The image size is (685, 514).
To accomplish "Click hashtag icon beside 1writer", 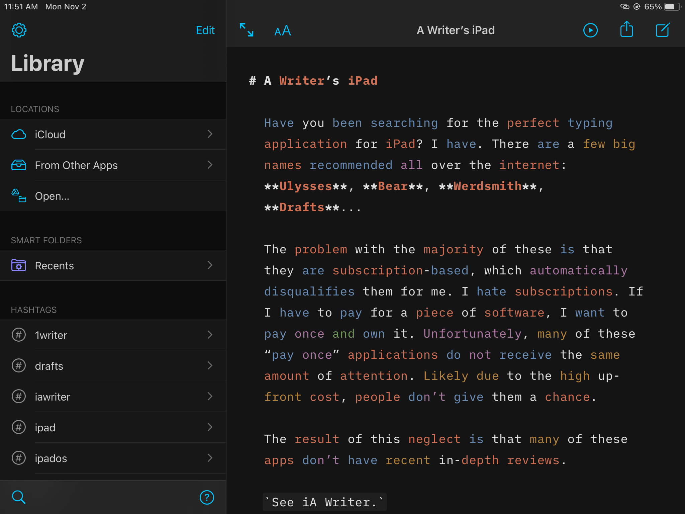I will 19,335.
